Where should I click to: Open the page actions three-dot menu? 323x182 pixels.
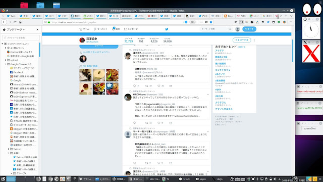201,22
